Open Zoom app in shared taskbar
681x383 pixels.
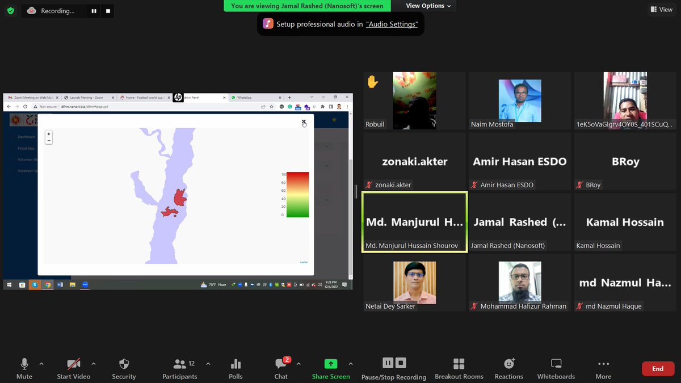[85, 285]
